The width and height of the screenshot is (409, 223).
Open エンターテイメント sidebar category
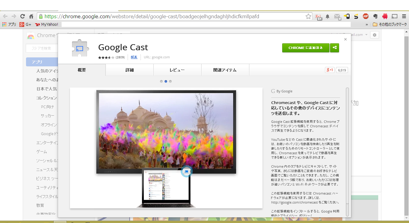tap(47, 143)
